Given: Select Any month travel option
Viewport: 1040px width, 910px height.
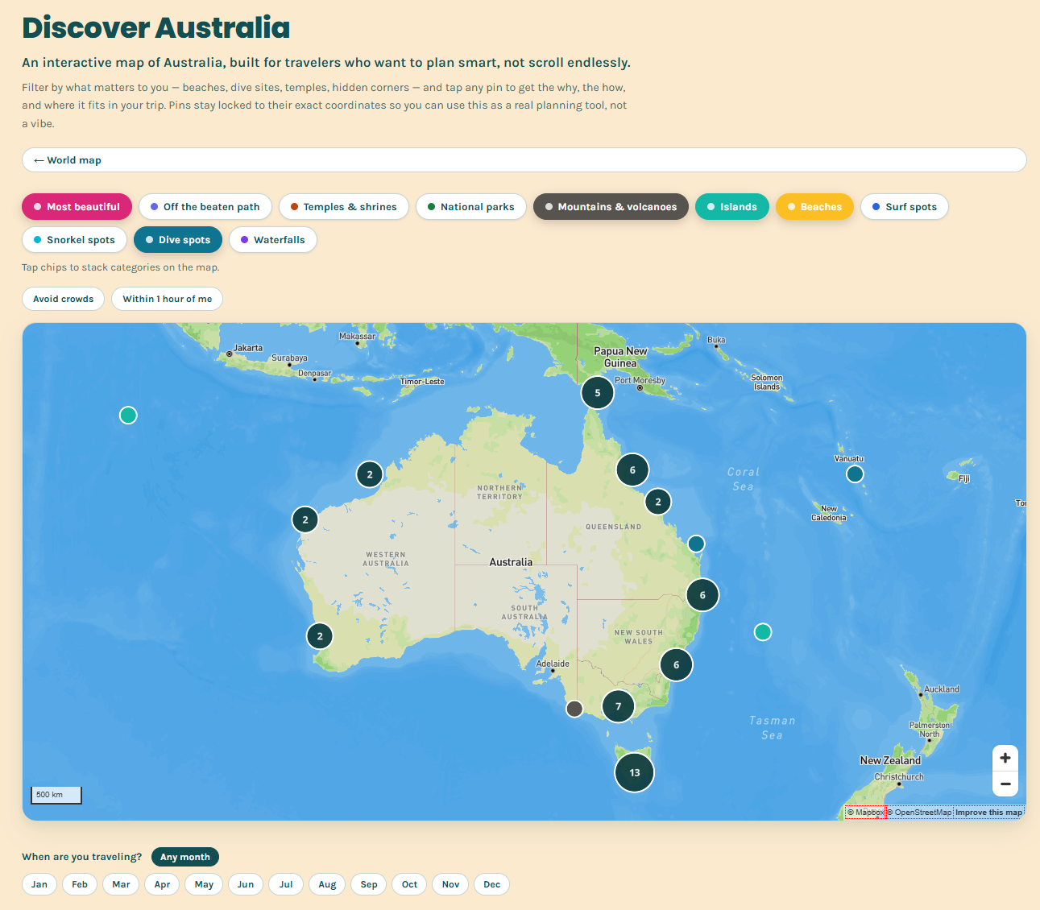Looking at the screenshot, I should pyautogui.click(x=185, y=857).
